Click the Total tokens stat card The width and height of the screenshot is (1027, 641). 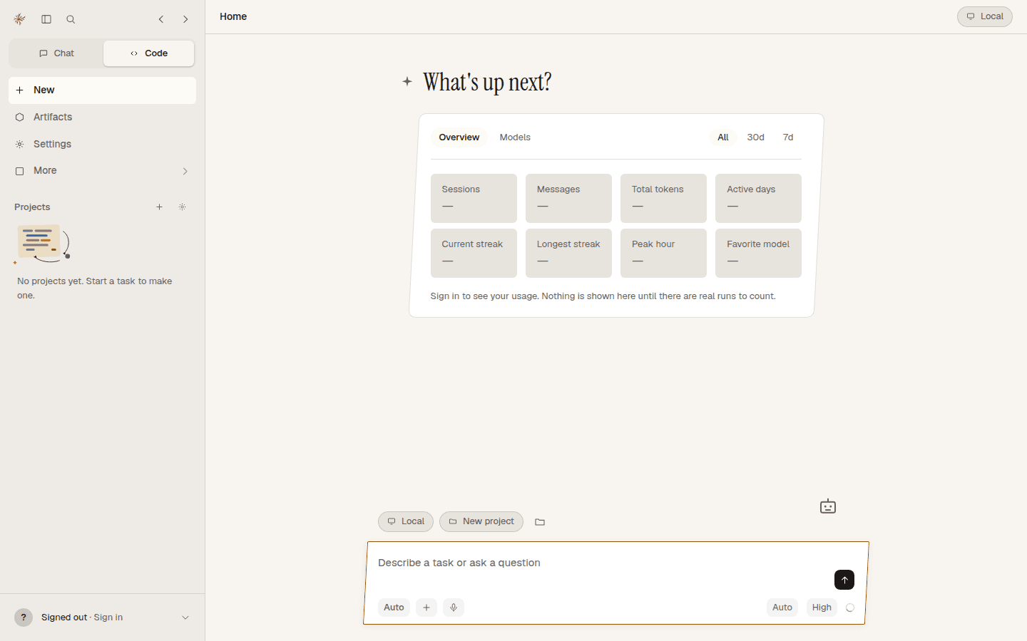[663, 198]
